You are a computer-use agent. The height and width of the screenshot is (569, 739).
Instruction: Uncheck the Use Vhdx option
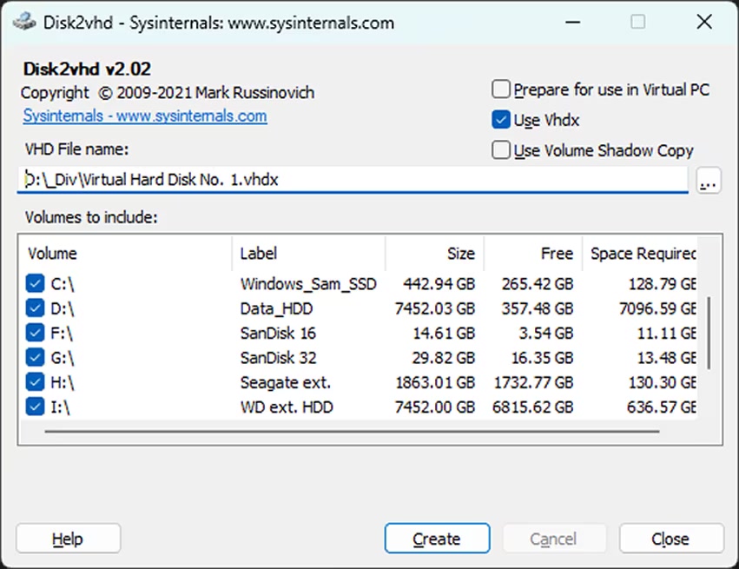pyautogui.click(x=501, y=120)
